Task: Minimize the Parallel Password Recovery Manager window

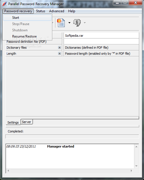Action: pos(117,3)
